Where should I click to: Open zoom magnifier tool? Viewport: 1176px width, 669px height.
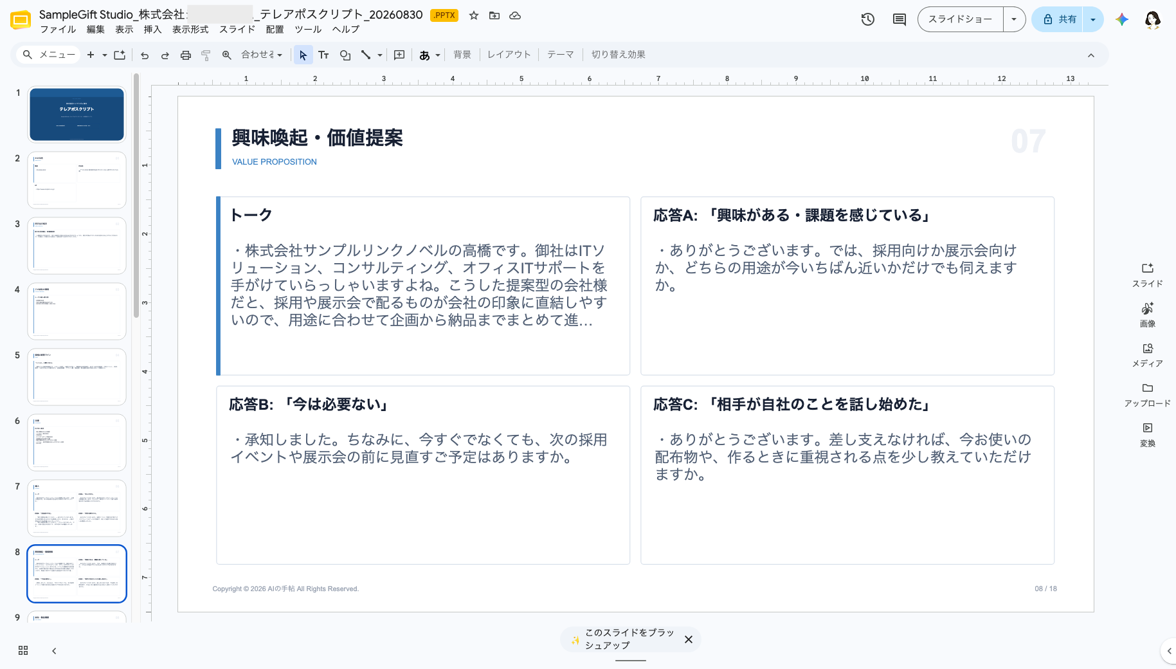pyautogui.click(x=227, y=55)
